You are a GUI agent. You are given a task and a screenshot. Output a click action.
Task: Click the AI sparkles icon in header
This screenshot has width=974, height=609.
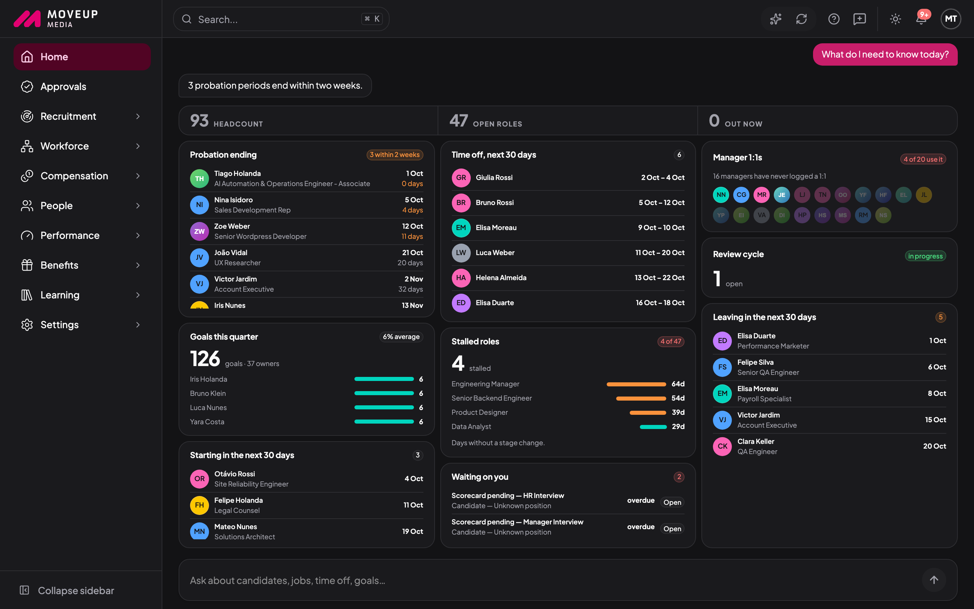tap(775, 19)
